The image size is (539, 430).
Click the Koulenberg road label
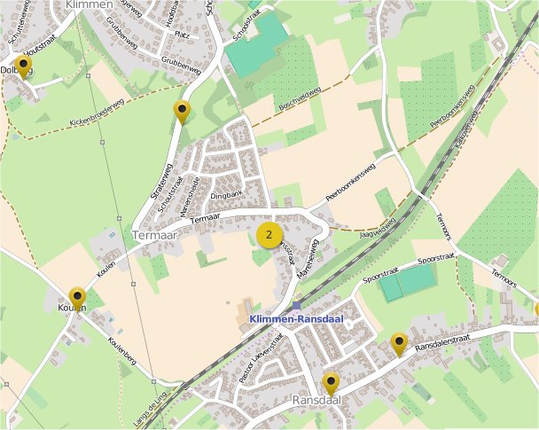click(x=122, y=351)
